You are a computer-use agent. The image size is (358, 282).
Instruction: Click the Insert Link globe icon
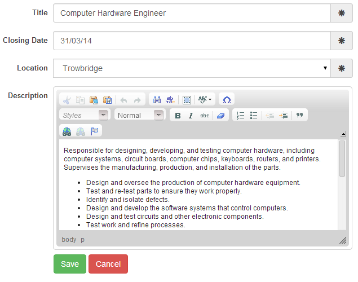(x=67, y=131)
